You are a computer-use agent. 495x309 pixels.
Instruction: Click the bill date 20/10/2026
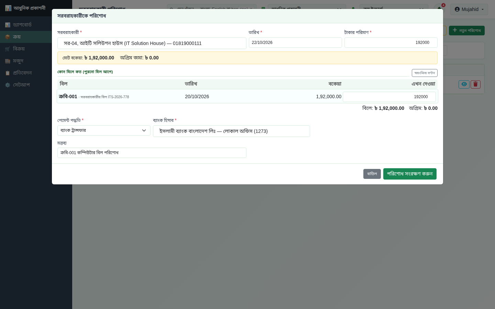point(197,97)
